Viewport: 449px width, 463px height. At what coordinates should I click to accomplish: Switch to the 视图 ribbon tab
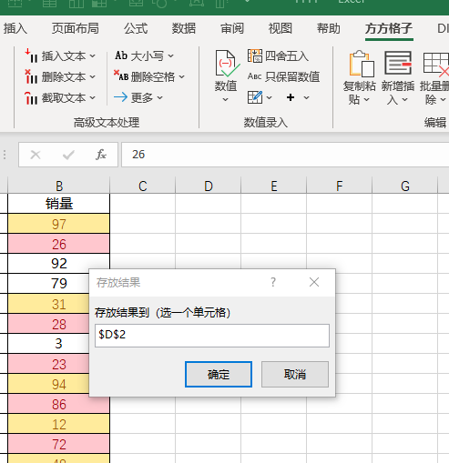pyautogui.click(x=281, y=29)
